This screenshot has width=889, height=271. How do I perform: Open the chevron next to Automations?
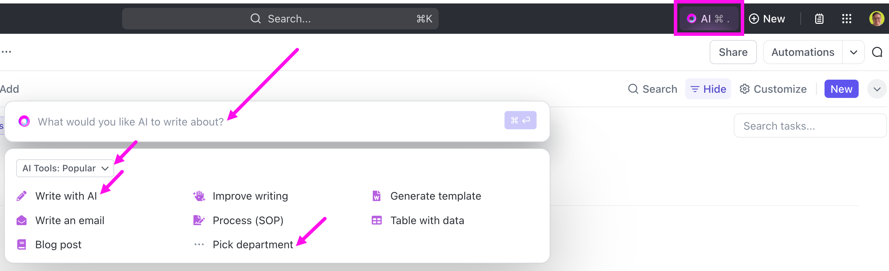[854, 52]
